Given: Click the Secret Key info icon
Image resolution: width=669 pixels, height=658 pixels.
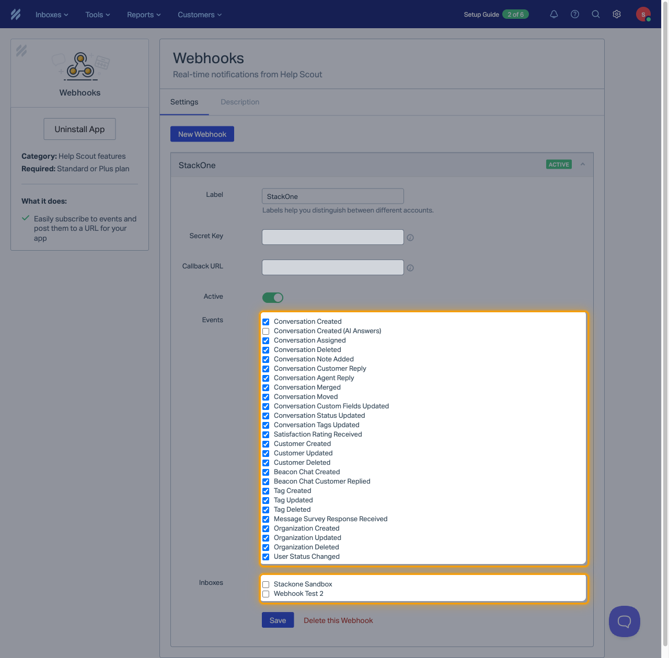Looking at the screenshot, I should [x=410, y=238].
